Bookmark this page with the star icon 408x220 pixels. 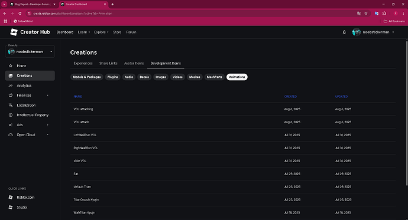366,14
